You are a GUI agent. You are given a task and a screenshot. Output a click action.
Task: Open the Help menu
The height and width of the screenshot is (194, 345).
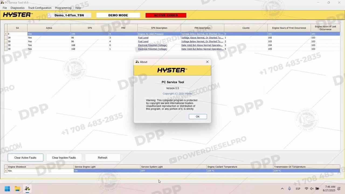click(78, 8)
